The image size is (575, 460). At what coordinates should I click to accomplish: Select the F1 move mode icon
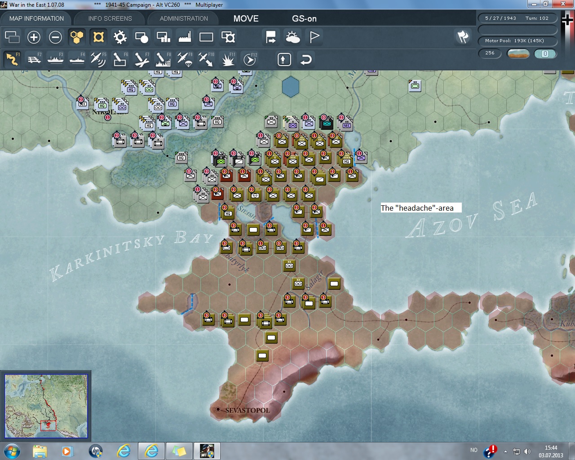pyautogui.click(x=12, y=59)
